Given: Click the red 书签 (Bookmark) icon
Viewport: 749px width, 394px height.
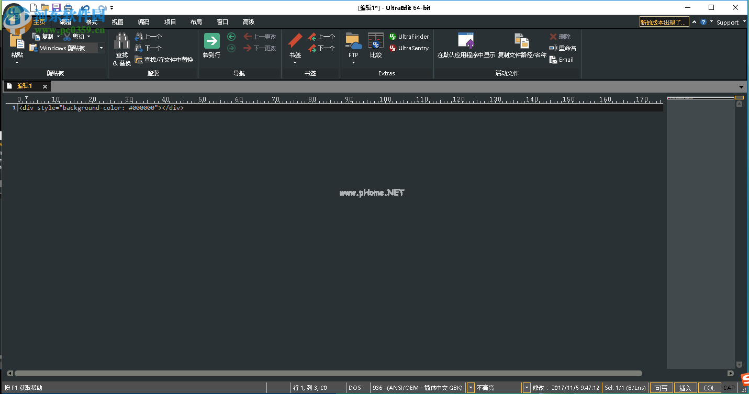Looking at the screenshot, I should pos(295,41).
